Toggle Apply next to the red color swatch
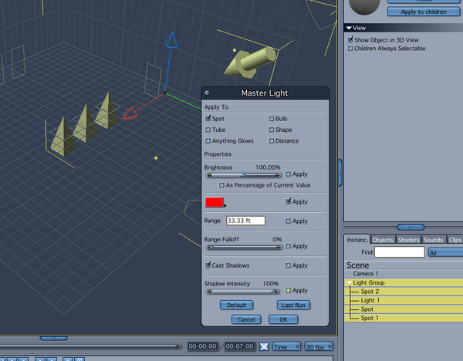Screen dimensions: 463x361 point(288,201)
